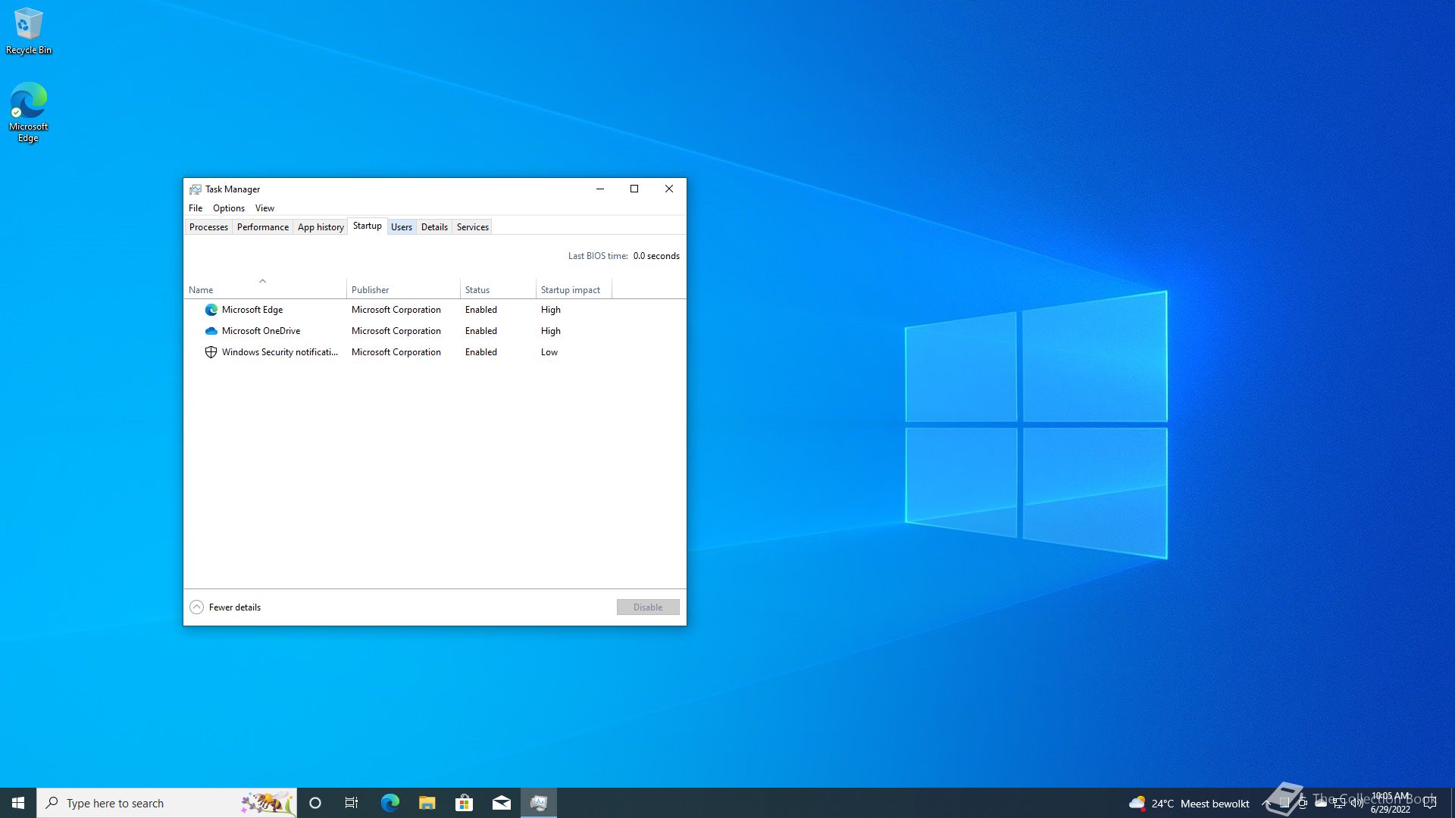Show hidden system tray icons
Viewport: 1455px width, 818px height.
pos(1266,804)
